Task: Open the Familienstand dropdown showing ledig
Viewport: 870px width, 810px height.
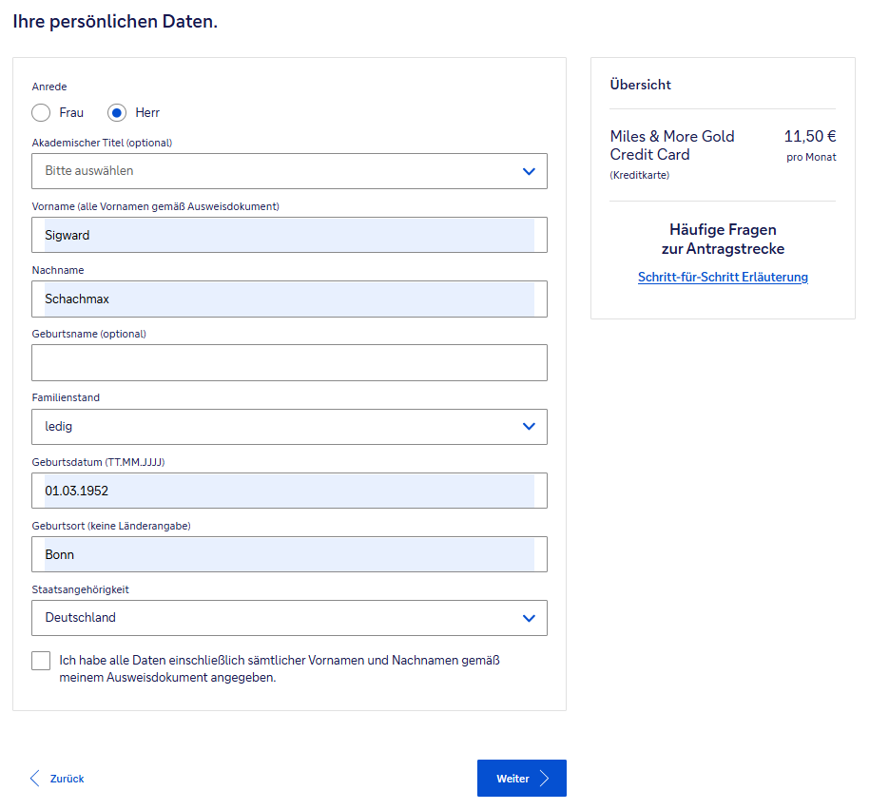Action: point(276,427)
